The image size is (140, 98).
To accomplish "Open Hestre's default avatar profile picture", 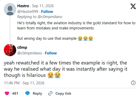I will coord(10,9).
